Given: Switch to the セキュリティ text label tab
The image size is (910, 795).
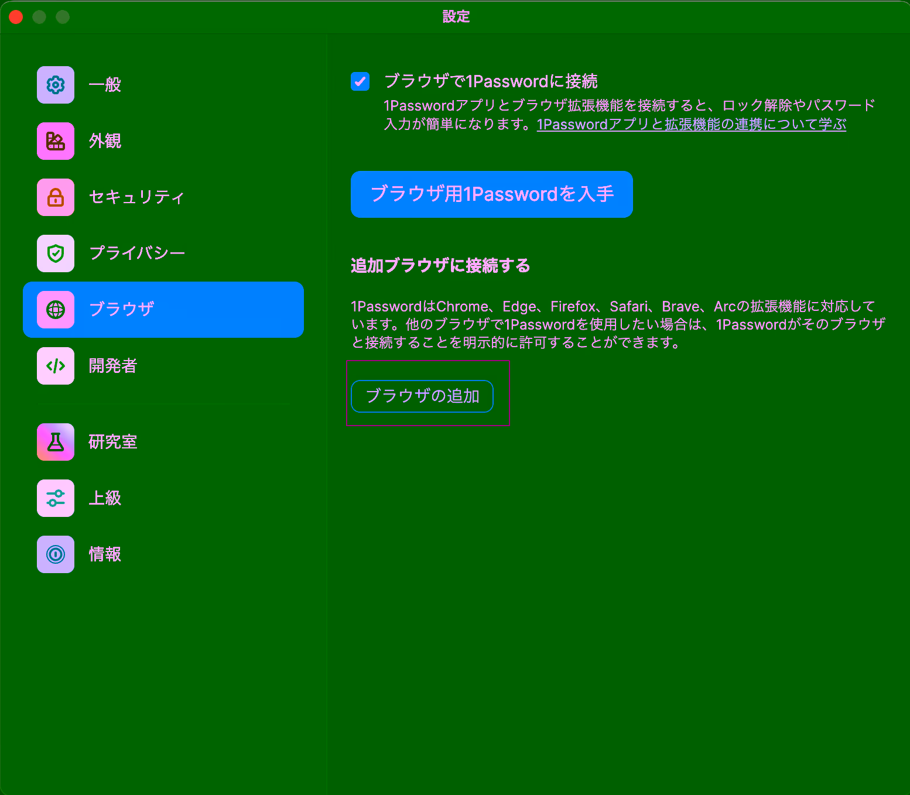Looking at the screenshot, I should coord(136,197).
